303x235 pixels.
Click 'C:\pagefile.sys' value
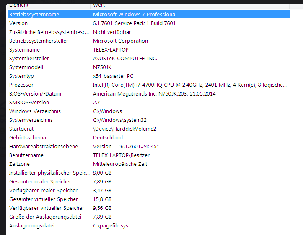[111, 226]
